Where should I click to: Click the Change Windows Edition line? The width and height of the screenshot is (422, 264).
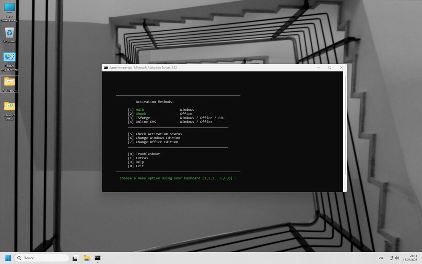(154, 138)
